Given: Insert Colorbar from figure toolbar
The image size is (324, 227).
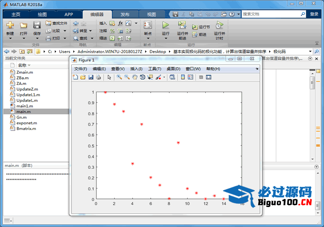Looking at the screenshot, I should click(183, 77).
